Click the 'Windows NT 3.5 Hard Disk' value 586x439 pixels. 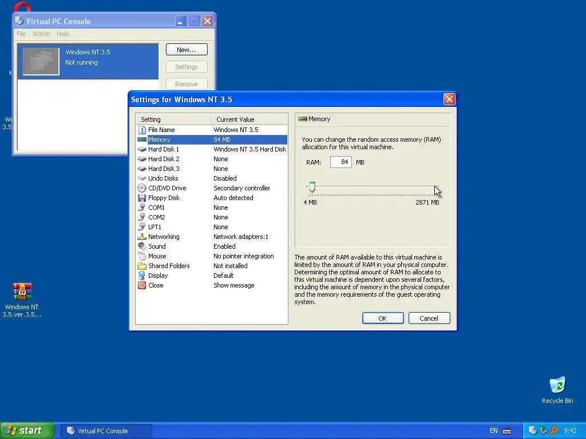pyautogui.click(x=250, y=149)
